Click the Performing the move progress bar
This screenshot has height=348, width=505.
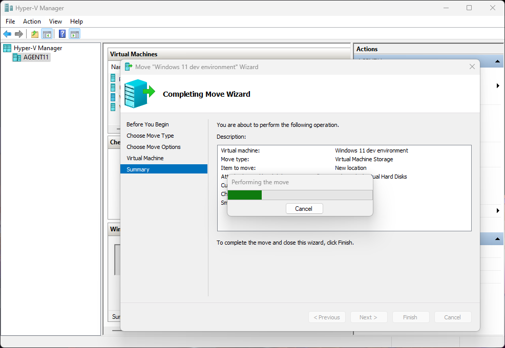pos(300,195)
